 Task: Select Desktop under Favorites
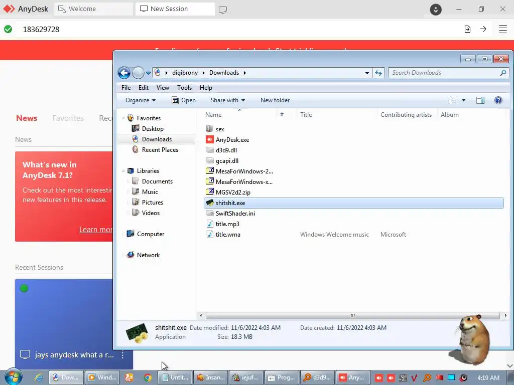(153, 129)
